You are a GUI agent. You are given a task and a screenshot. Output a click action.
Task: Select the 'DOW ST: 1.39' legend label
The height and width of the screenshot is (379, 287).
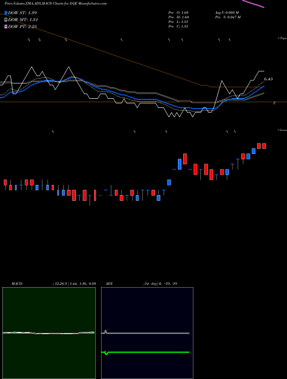[22, 13]
